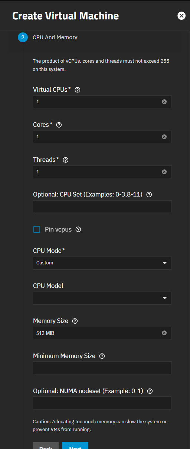Screen dimensions: 190x449
Task: Focus the Minimum Memory Size input
Action: tap(102, 368)
